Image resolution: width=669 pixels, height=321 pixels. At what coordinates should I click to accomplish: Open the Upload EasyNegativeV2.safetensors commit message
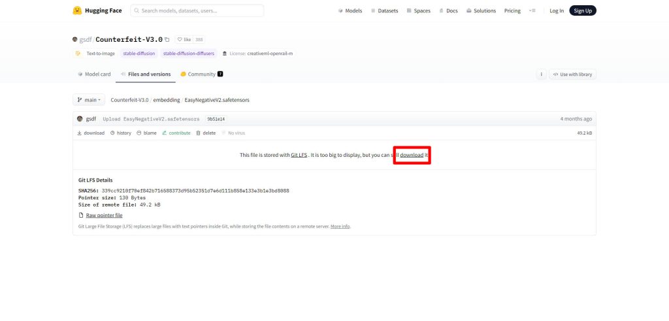pos(151,119)
